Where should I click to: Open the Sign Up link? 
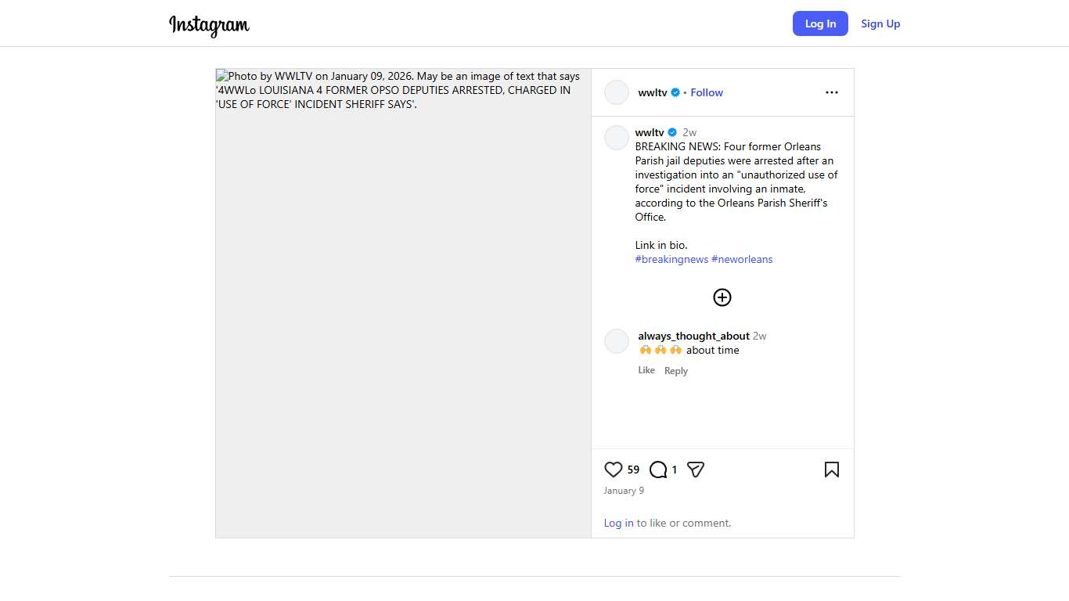pos(880,23)
